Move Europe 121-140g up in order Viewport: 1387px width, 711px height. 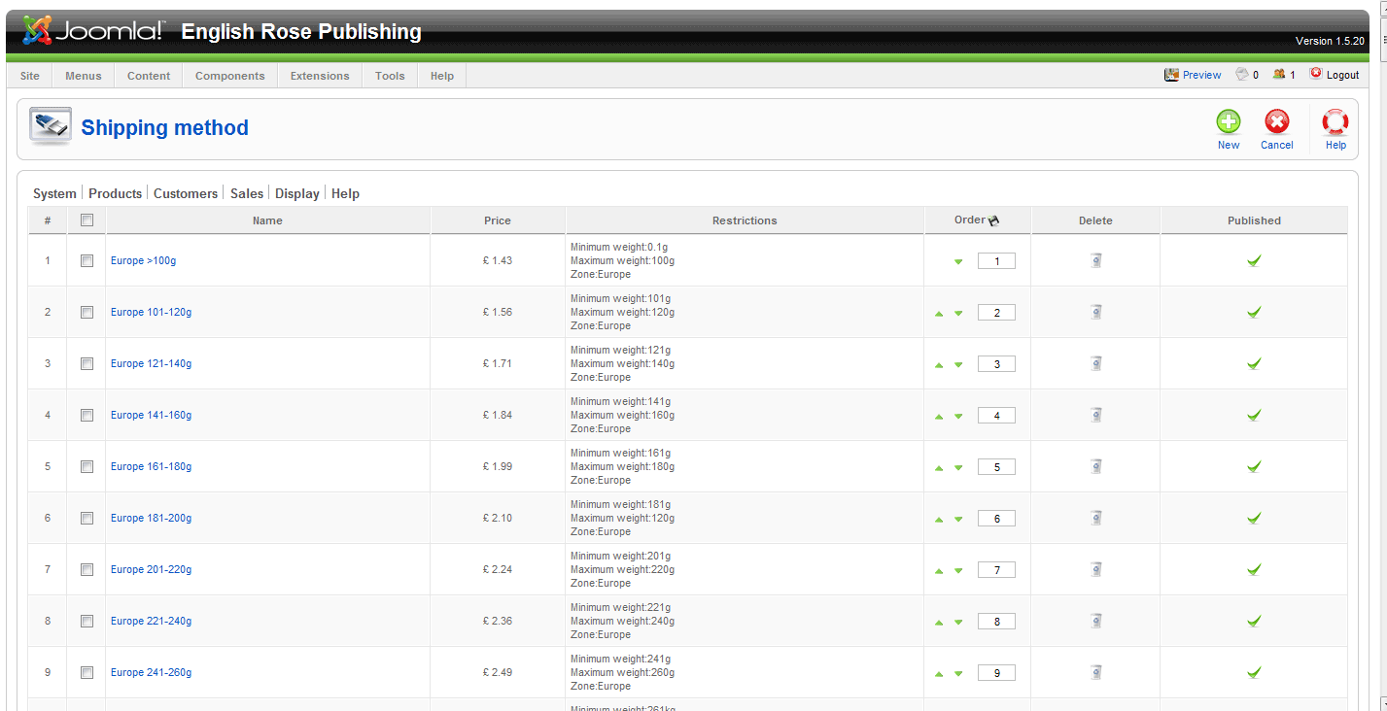point(939,364)
